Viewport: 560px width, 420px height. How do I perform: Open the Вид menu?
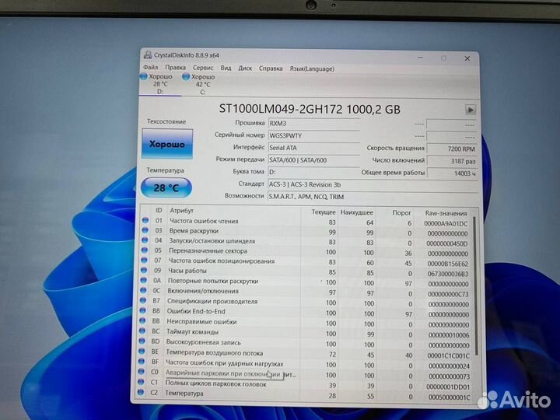pos(226,68)
